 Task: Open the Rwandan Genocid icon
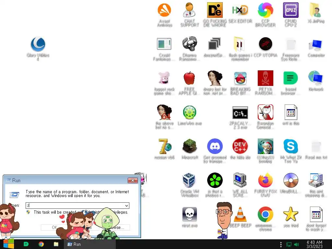(x=265, y=112)
